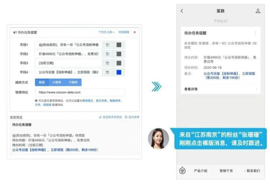Screen dimensions: 270x185
Task: Click the 字段4 input with 公众号回复
Action: [x=68, y=72]
